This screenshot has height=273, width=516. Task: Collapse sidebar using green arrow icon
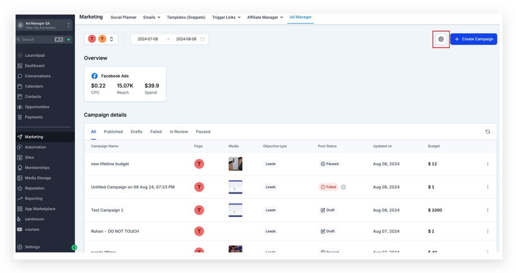[x=75, y=247]
